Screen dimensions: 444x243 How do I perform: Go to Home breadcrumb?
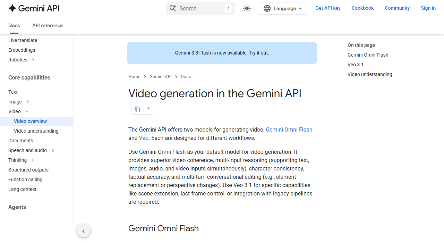coord(134,76)
